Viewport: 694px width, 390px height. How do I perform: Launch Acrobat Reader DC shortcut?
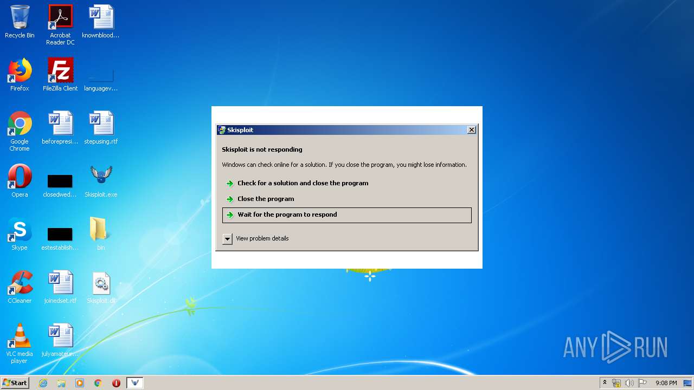click(x=60, y=25)
